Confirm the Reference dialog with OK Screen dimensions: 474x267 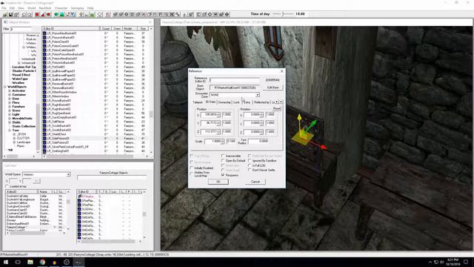pyautogui.click(x=218, y=182)
